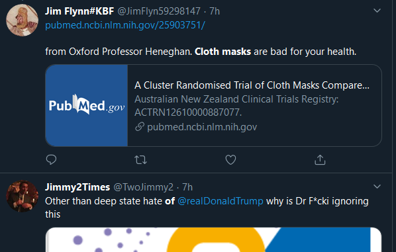Share Jim Flynn's tweet via share icon
Screen dimensions: 396x252
[320, 159]
